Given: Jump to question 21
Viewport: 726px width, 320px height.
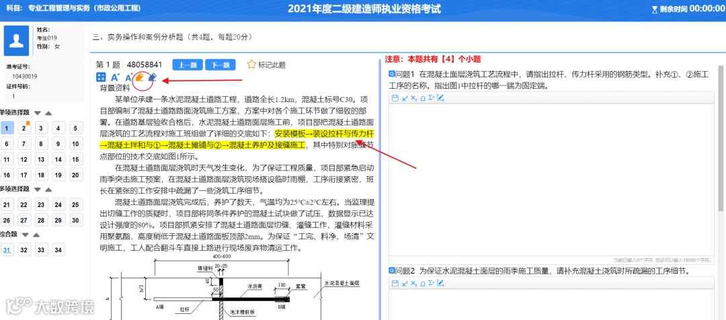Looking at the screenshot, I should click(x=7, y=204).
